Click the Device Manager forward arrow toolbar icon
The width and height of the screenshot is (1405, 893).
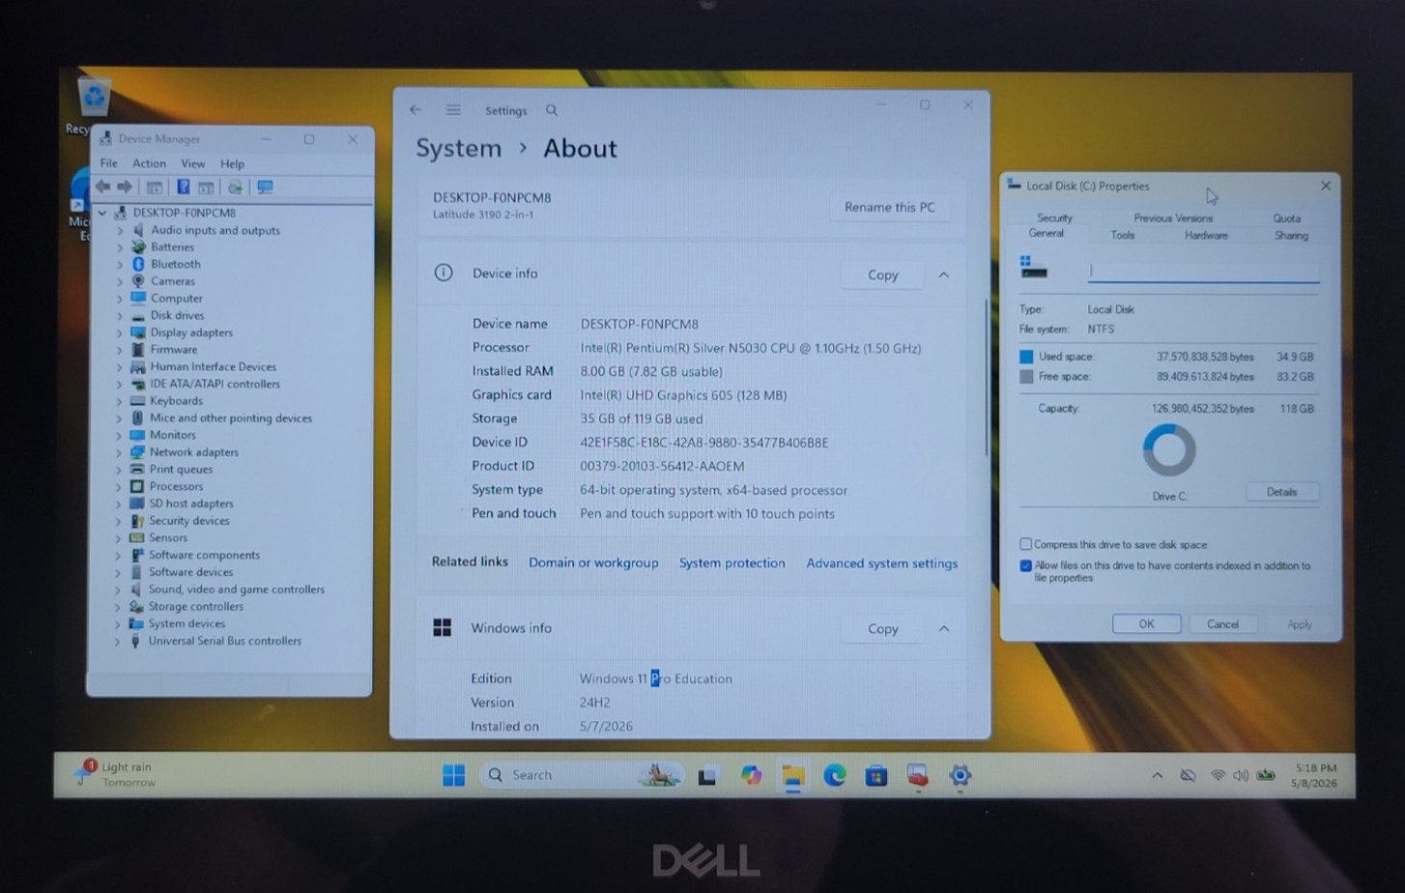(x=125, y=187)
